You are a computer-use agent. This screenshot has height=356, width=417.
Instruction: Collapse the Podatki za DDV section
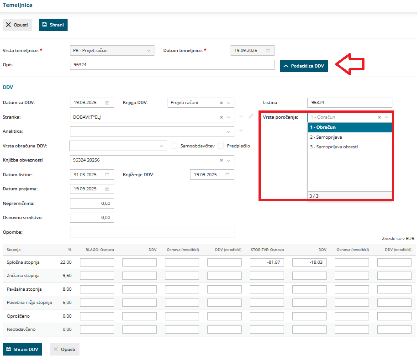click(x=304, y=66)
